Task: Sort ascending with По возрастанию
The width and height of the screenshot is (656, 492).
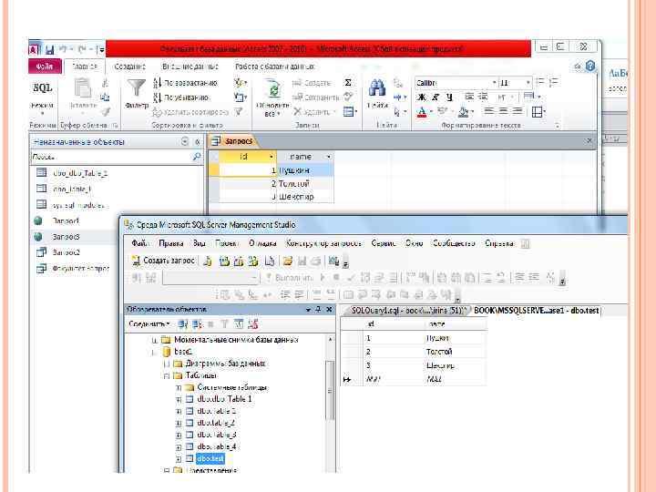Action: (x=185, y=83)
